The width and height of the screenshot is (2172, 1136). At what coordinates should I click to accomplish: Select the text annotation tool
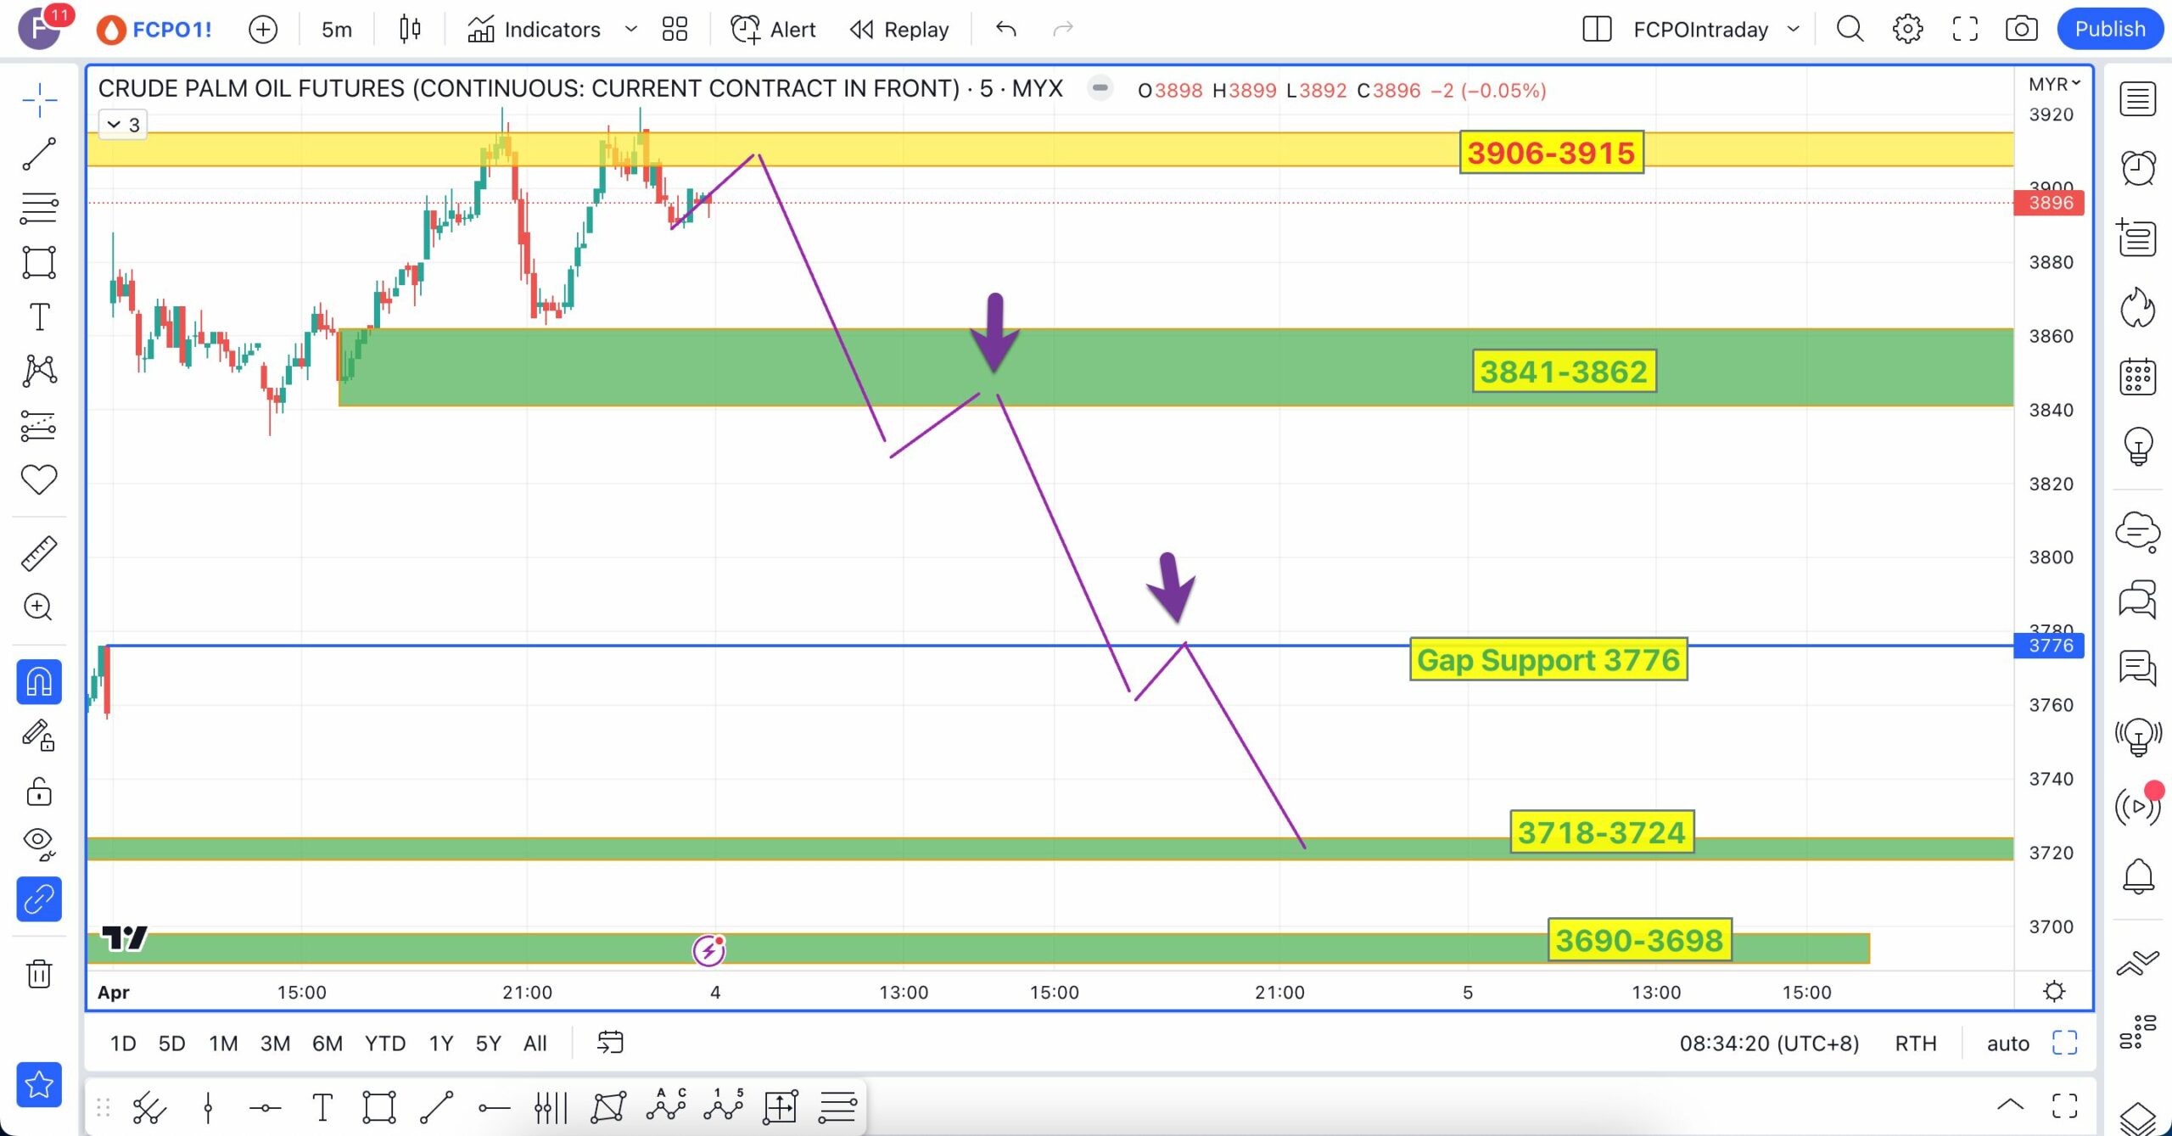[x=39, y=316]
